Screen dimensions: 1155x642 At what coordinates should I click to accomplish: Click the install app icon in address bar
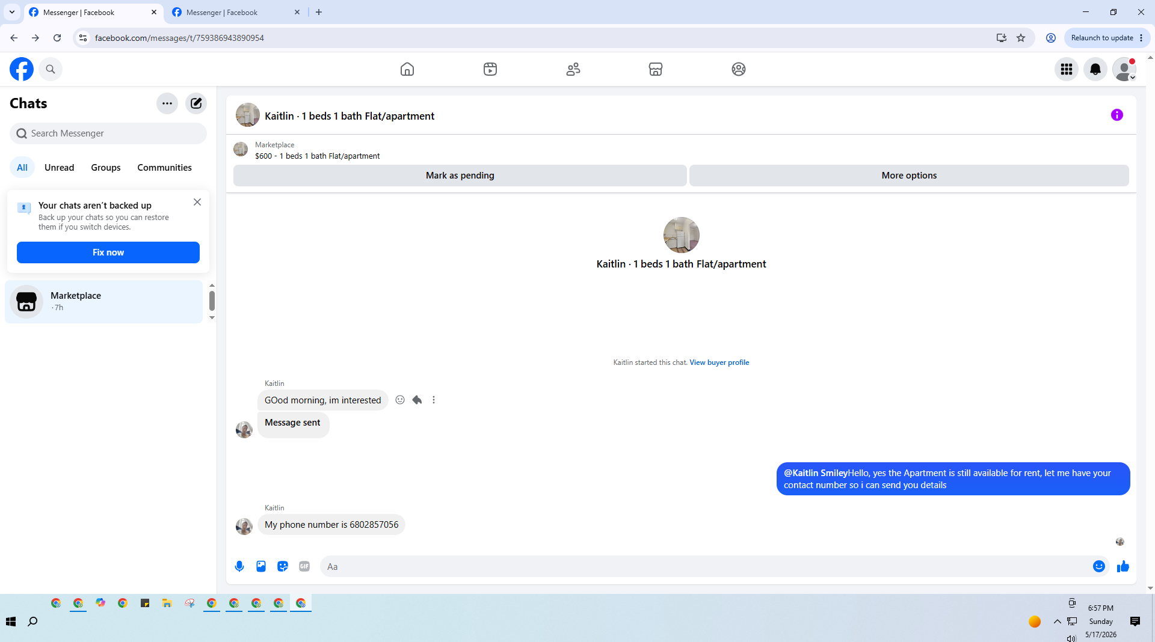coord(1001,38)
